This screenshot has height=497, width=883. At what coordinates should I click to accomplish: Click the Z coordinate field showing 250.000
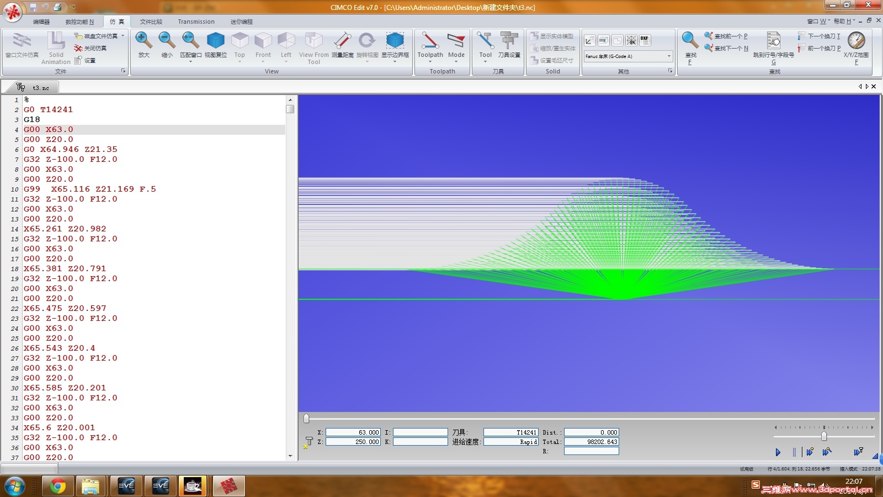point(353,442)
